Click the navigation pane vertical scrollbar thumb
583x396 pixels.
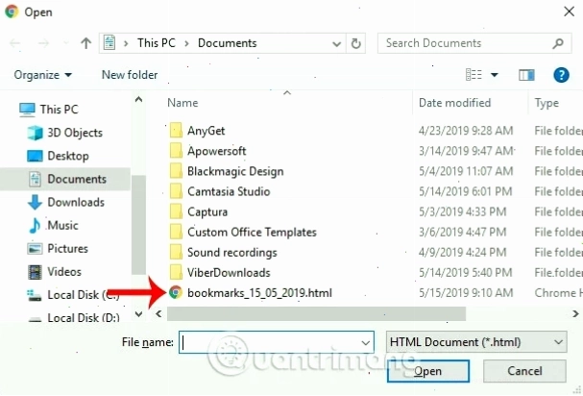pos(138,225)
